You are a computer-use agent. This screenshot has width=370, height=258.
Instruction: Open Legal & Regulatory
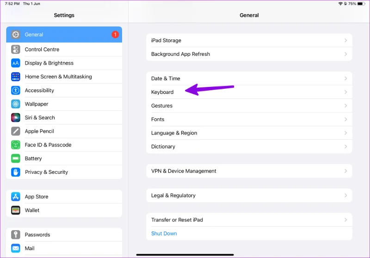(x=249, y=196)
